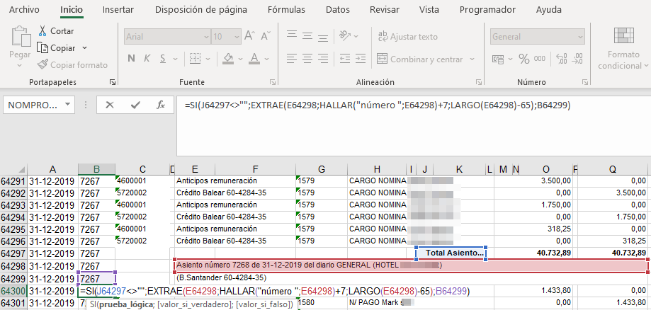Open Ayuda tab

pos(549,9)
